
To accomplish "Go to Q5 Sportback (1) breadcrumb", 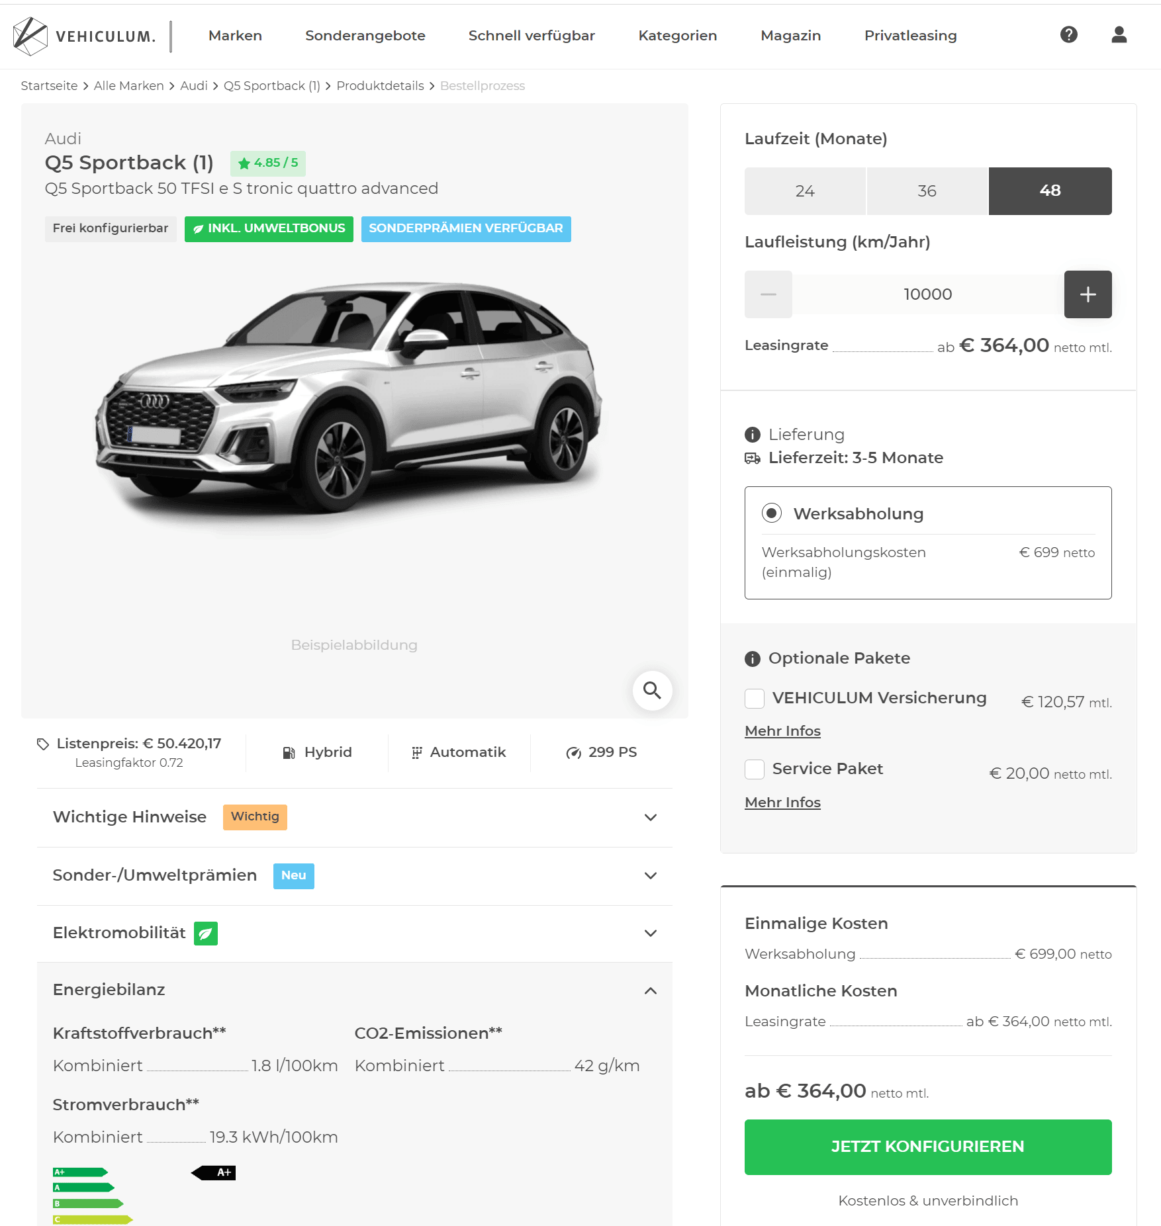I will (x=271, y=86).
